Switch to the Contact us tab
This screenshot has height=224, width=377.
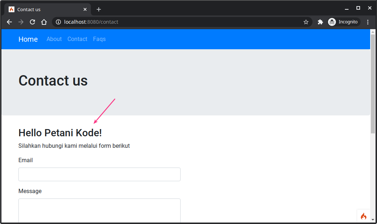click(x=43, y=9)
